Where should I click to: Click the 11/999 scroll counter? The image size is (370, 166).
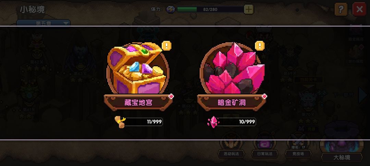tap(143, 122)
